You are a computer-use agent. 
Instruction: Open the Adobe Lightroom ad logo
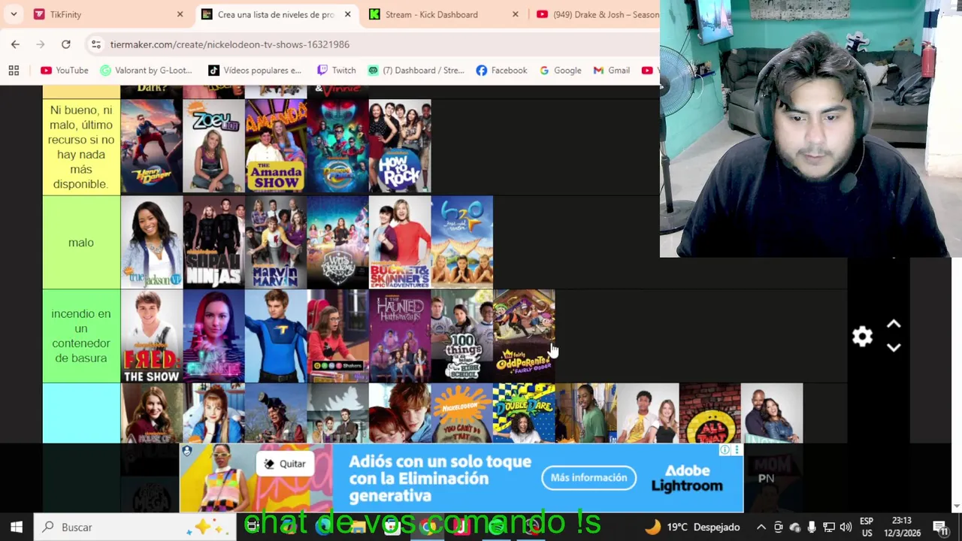pos(687,478)
